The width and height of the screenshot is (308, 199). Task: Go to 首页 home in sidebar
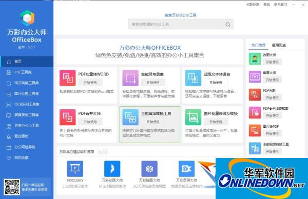click(x=27, y=62)
